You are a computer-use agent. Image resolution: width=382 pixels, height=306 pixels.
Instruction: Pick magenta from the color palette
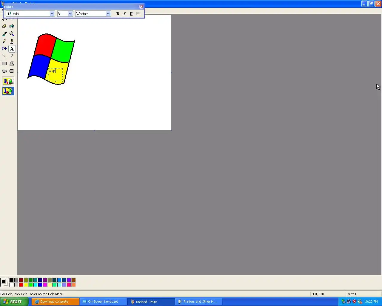45,284
